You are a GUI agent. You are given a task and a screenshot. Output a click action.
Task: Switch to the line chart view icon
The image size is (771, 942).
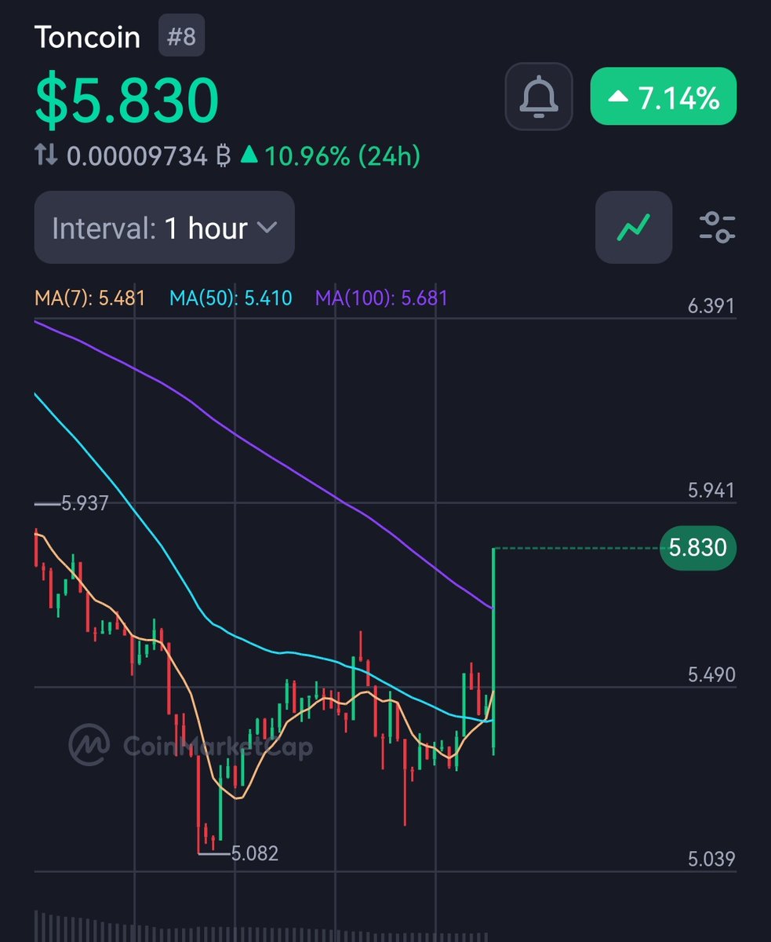click(634, 227)
